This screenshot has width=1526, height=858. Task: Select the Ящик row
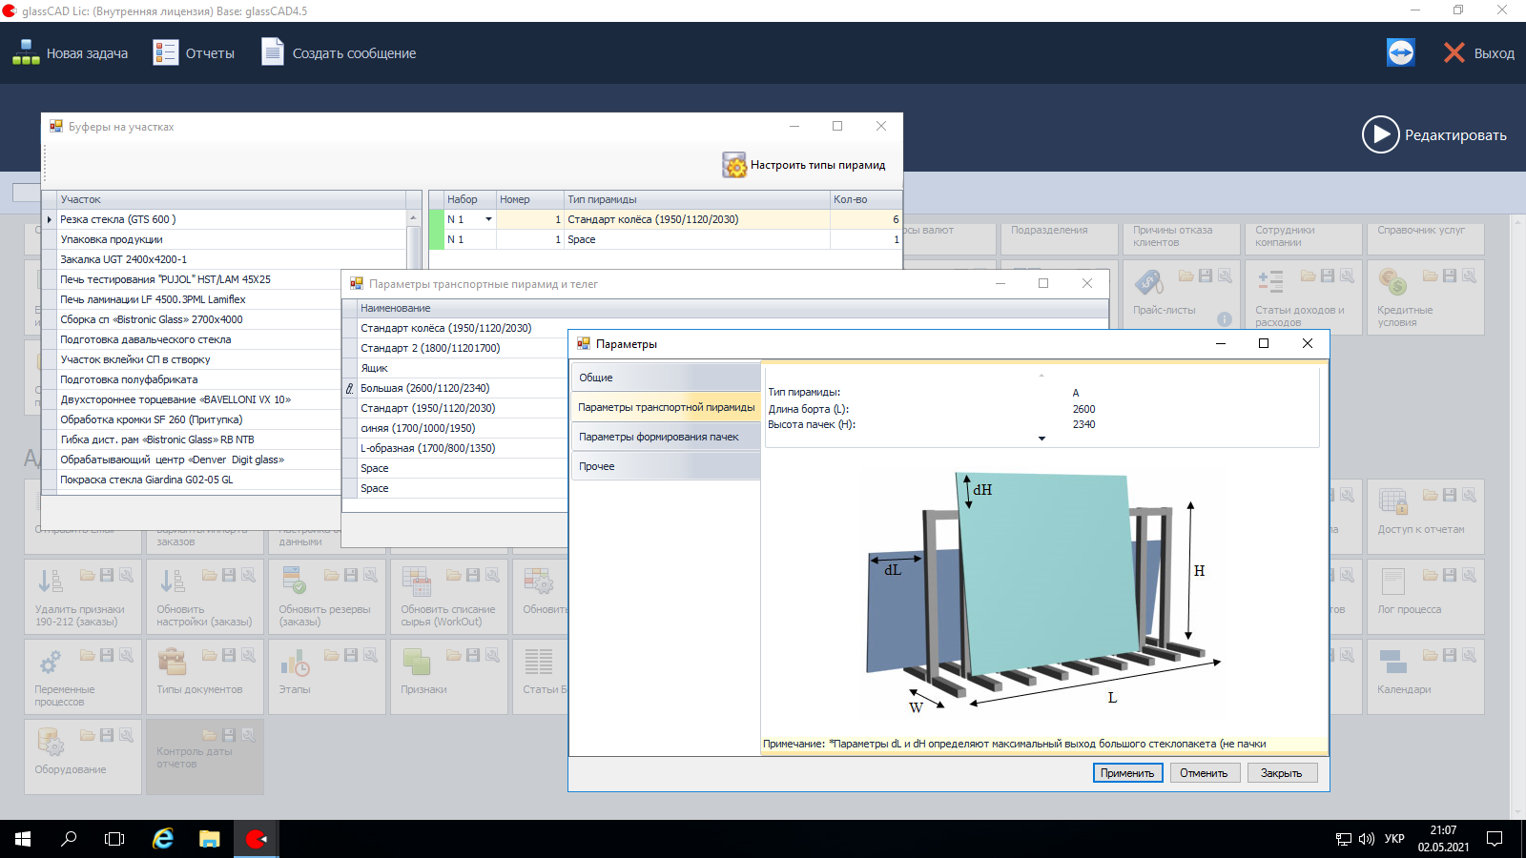[x=463, y=368]
